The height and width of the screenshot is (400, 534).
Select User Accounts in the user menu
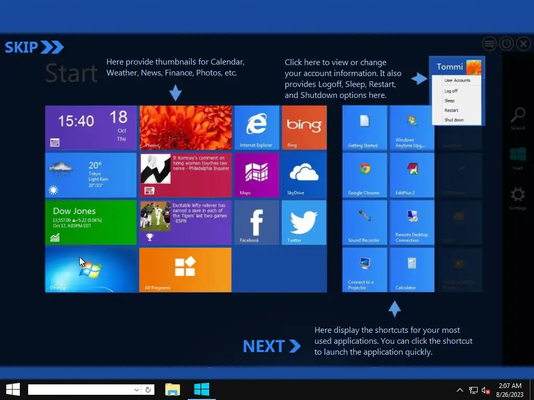pyautogui.click(x=457, y=80)
